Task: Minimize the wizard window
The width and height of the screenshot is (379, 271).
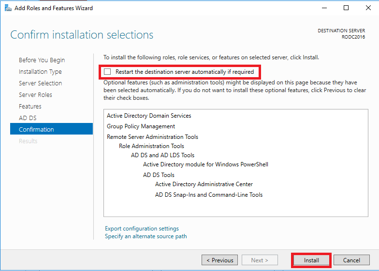Action: (x=324, y=8)
